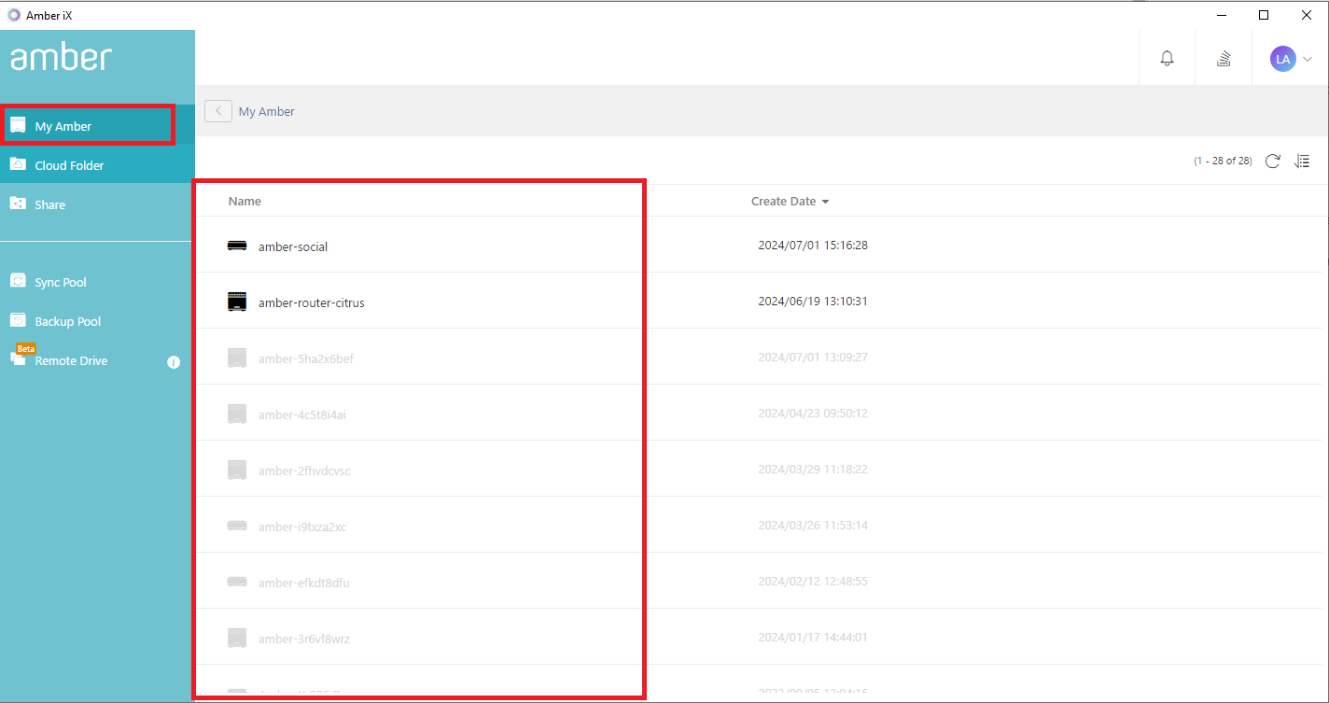Click the Sync Pool sidebar icon
Image resolution: width=1329 pixels, height=703 pixels.
coord(18,281)
